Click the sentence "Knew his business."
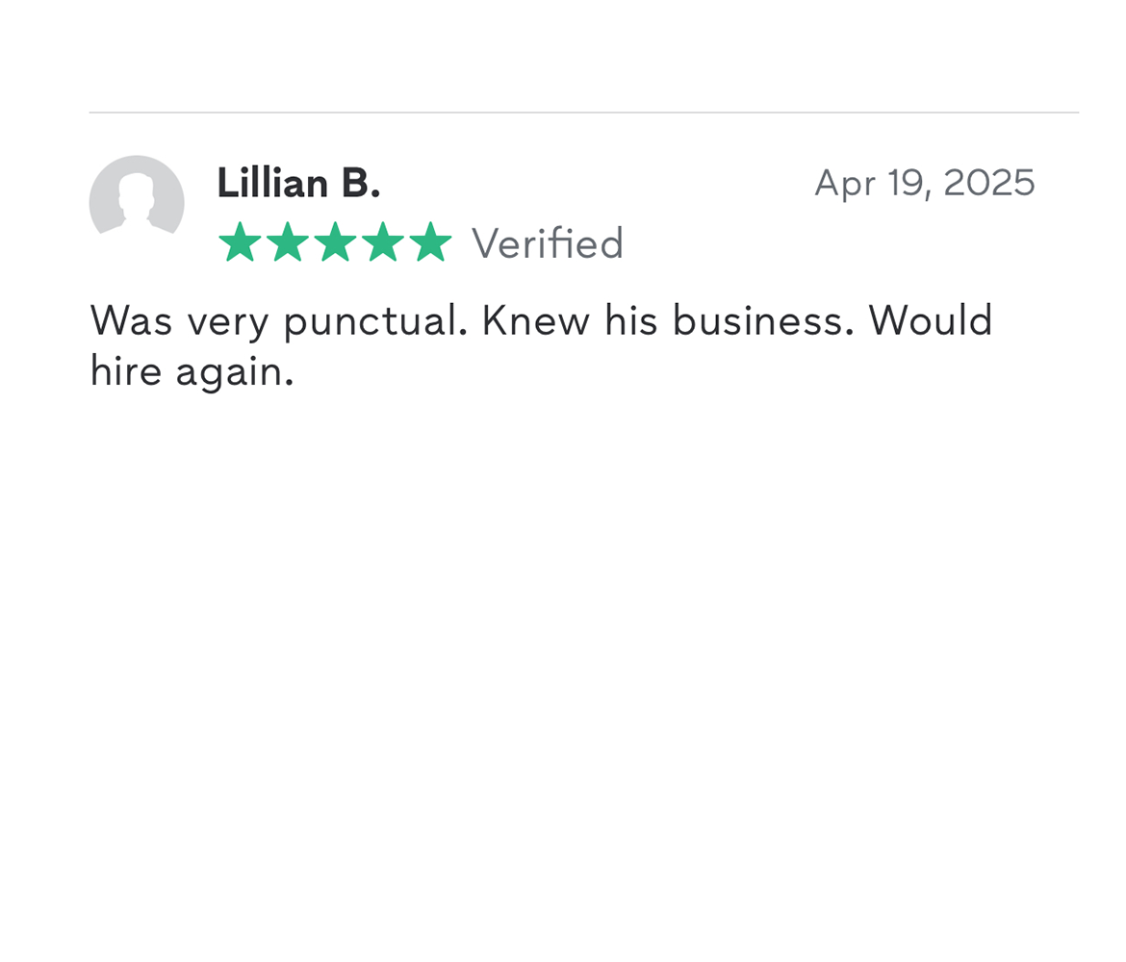1126x962 pixels. pos(667,320)
